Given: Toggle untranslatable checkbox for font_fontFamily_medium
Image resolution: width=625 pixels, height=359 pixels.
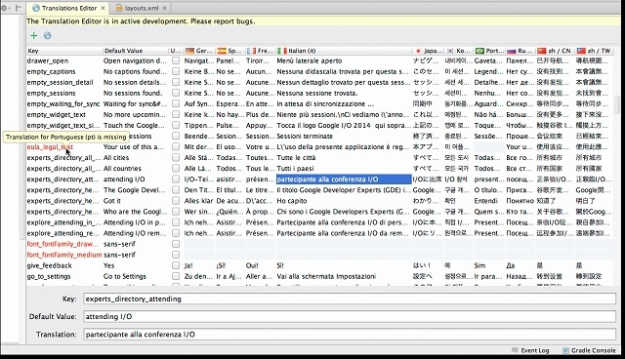Looking at the screenshot, I should pyautogui.click(x=176, y=255).
